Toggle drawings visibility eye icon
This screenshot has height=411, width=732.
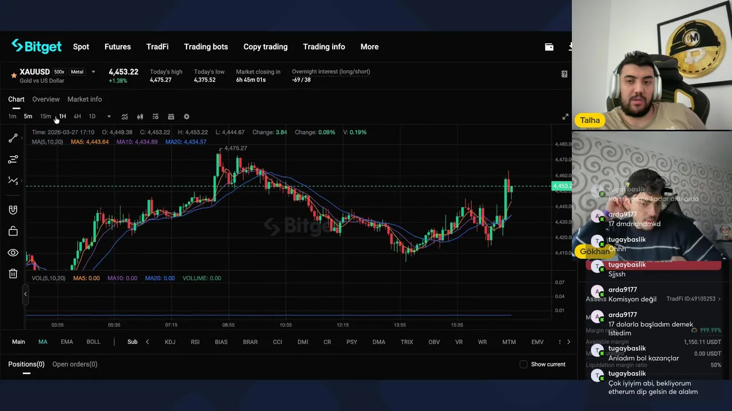[13, 252]
